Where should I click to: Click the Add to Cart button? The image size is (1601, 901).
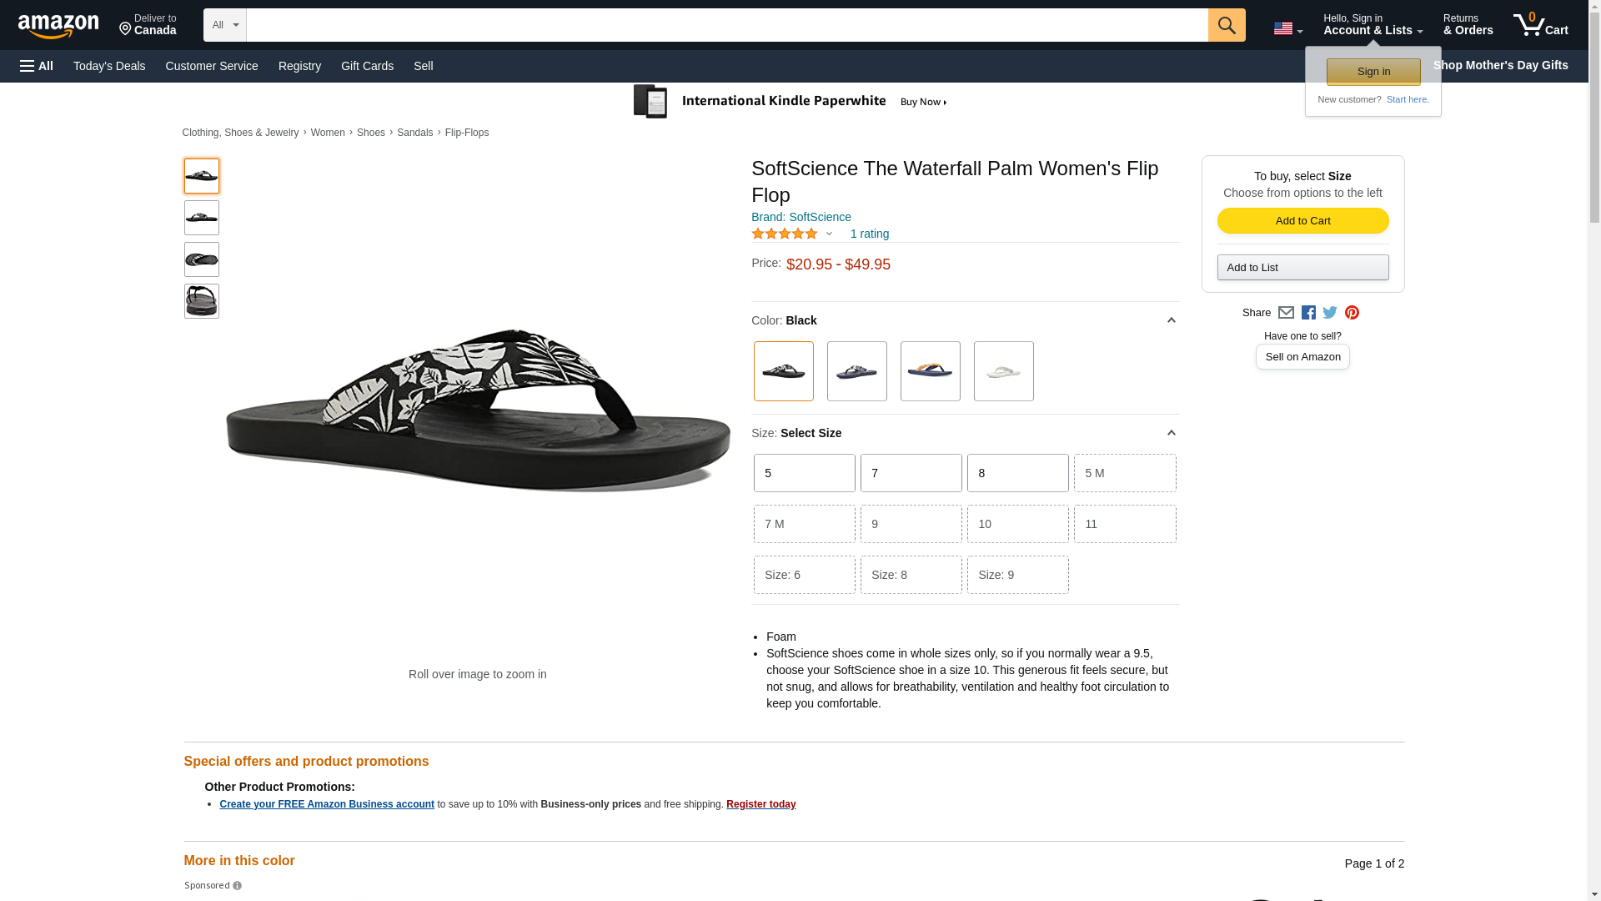pos(1302,220)
